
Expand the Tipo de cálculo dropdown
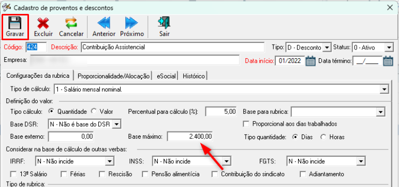(384, 90)
